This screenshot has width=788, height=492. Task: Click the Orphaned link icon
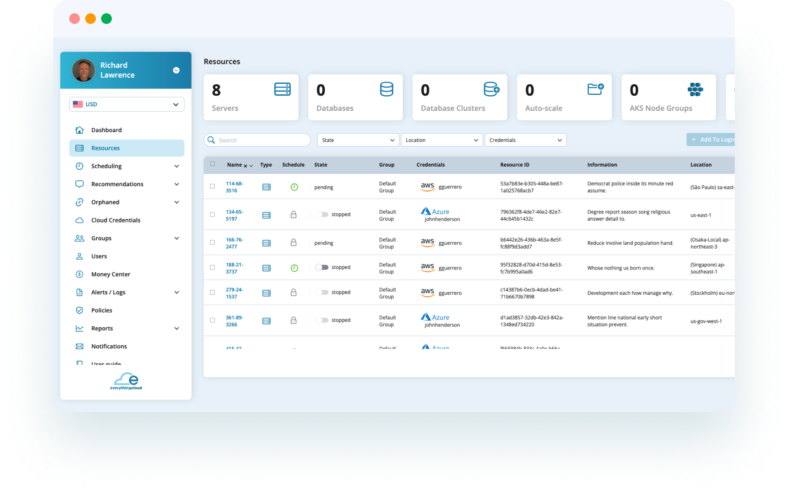pos(79,202)
